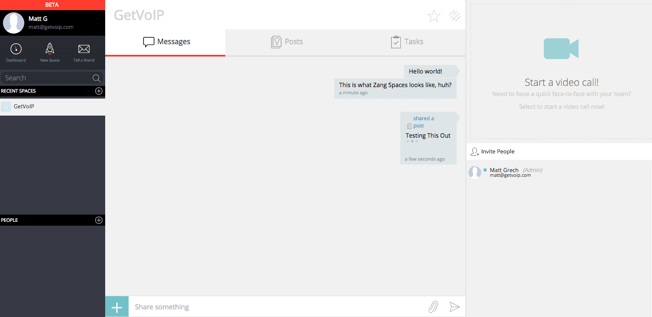652x317 pixels.
Task: Start a video call with camera icon
Action: click(561, 48)
